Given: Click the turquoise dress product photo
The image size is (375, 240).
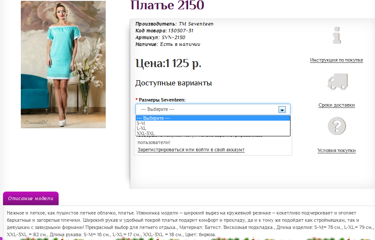Looking at the screenshot, I should point(63,65).
